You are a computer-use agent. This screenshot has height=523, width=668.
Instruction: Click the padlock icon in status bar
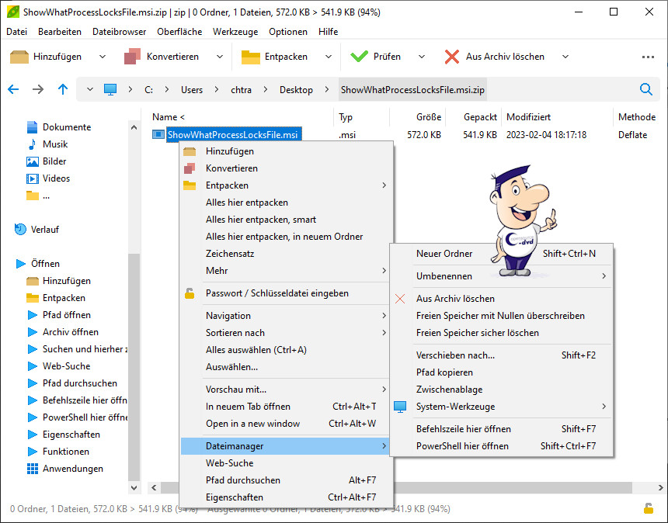tap(648, 508)
